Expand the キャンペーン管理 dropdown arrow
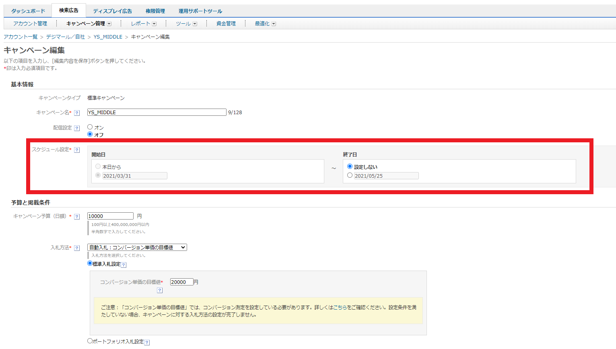Image resolution: width=616 pixels, height=349 pixels. 109,24
